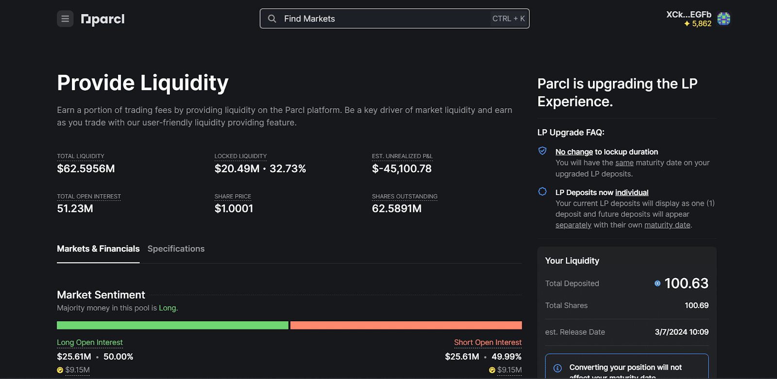Click the green long sentiment bar
Image resolution: width=777 pixels, height=379 pixels.
click(x=172, y=325)
